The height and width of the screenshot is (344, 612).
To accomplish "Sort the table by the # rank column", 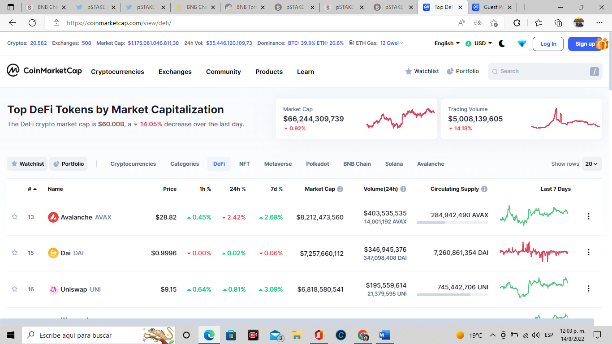I will pos(32,189).
